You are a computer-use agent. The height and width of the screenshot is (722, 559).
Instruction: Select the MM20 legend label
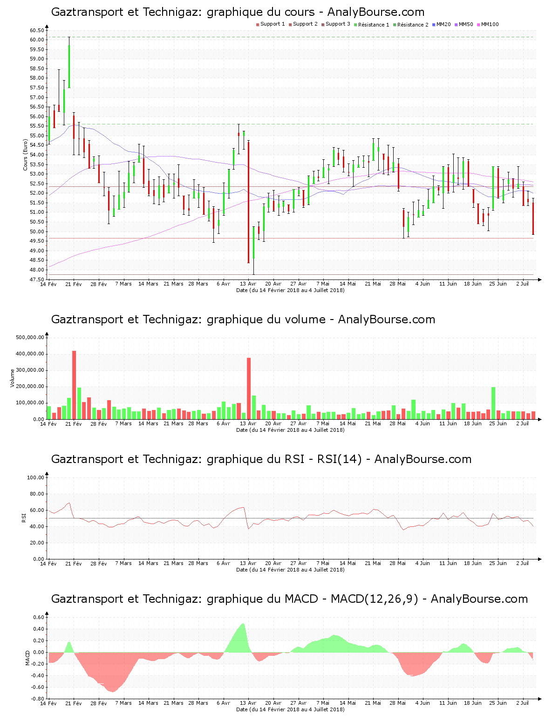[x=443, y=24]
